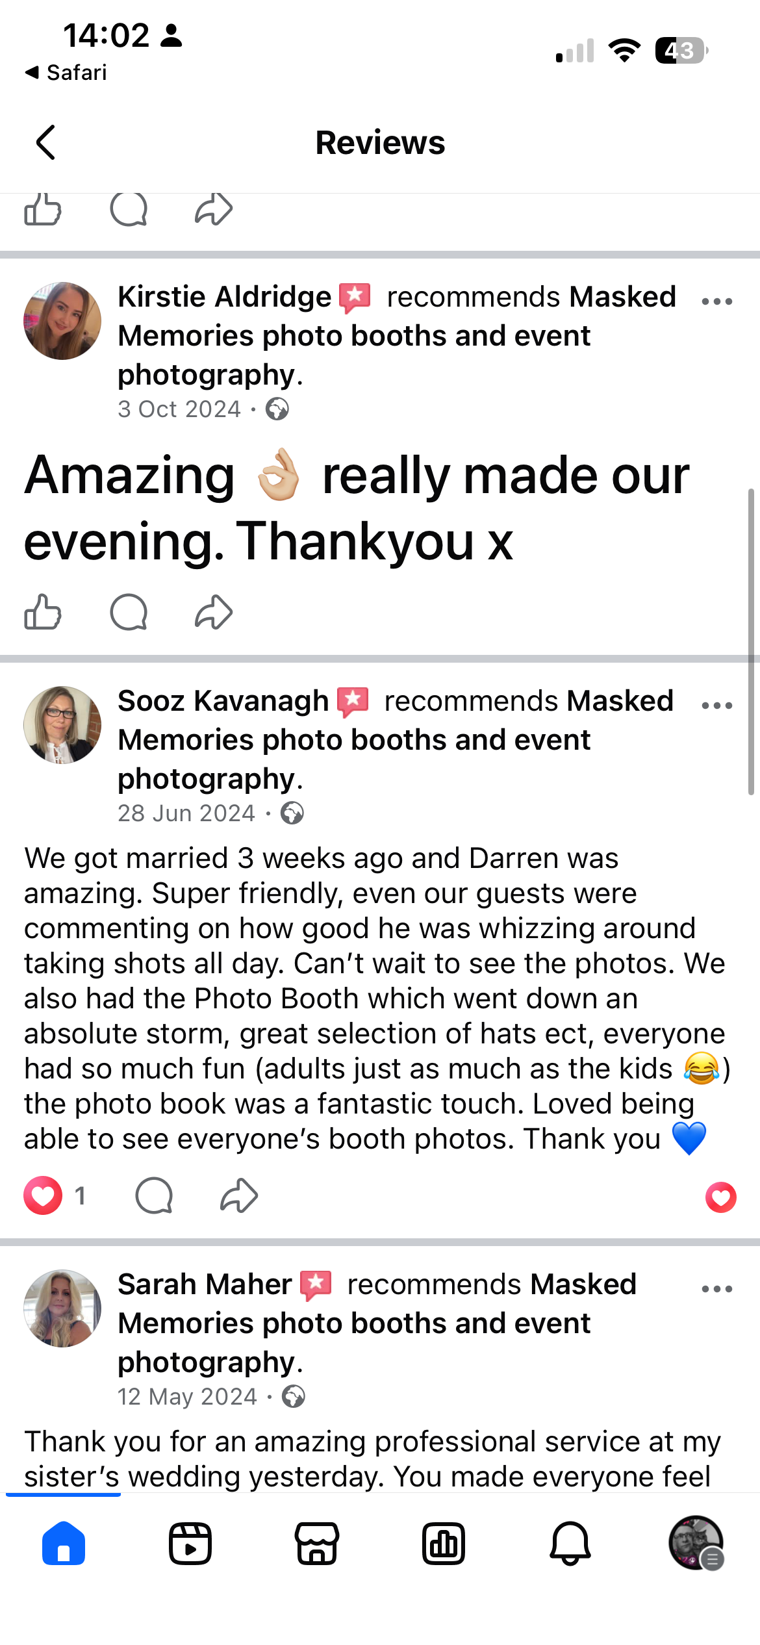The image size is (760, 1645).
Task: Open the Video tab in bottom bar
Action: click(x=190, y=1544)
